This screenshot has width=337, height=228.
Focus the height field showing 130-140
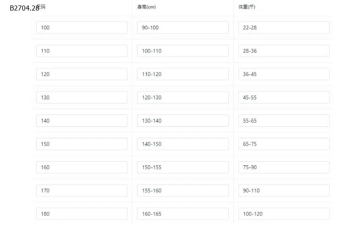click(x=182, y=121)
